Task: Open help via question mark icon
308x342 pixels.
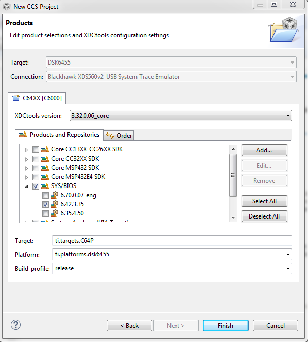Action: pos(16,325)
